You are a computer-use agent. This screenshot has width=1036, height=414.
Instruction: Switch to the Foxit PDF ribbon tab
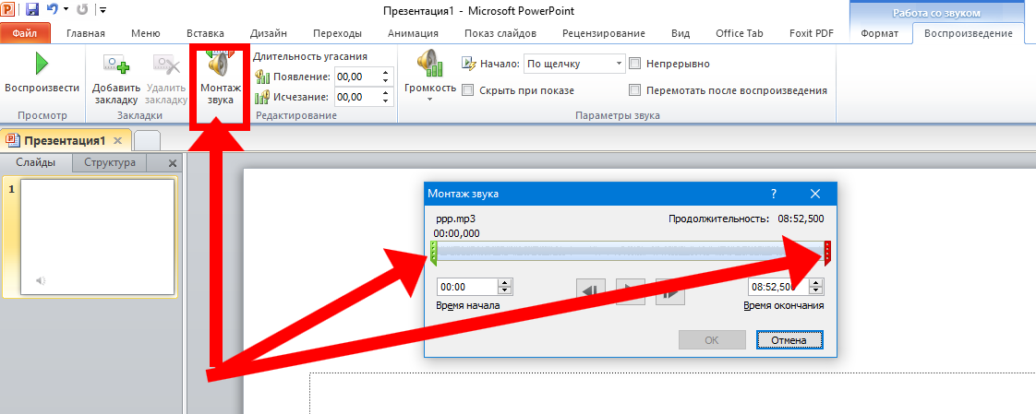coord(811,34)
